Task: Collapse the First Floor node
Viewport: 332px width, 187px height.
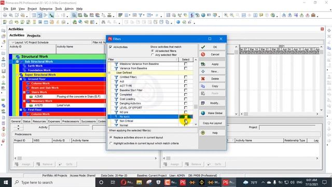Action: point(21,110)
